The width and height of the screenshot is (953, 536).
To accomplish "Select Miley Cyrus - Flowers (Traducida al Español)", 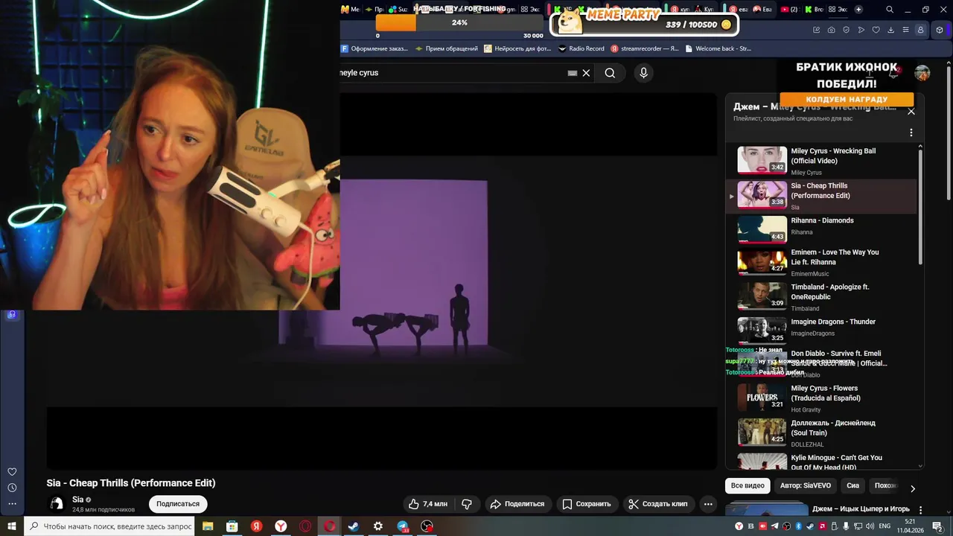I will point(823,398).
